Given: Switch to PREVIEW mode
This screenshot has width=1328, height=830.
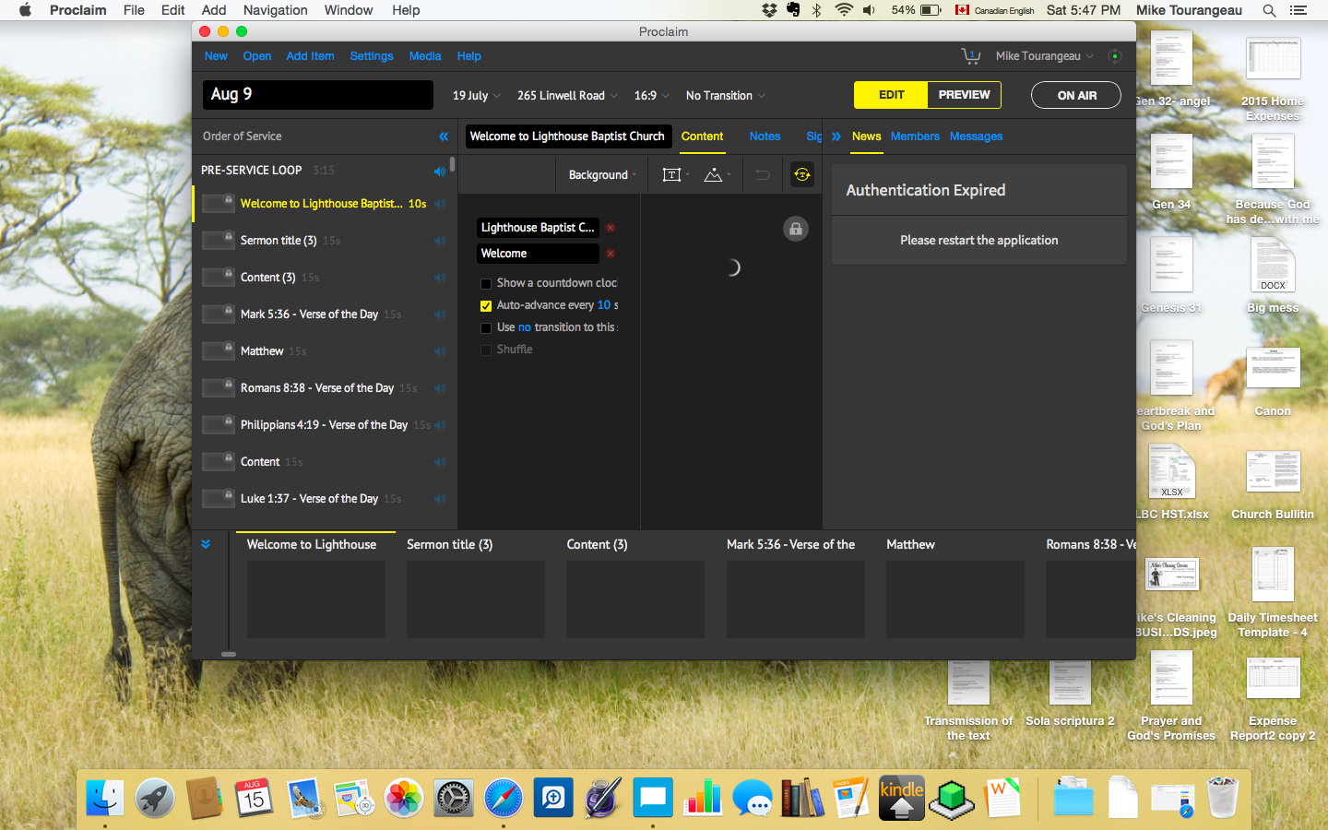Looking at the screenshot, I should click(x=964, y=95).
